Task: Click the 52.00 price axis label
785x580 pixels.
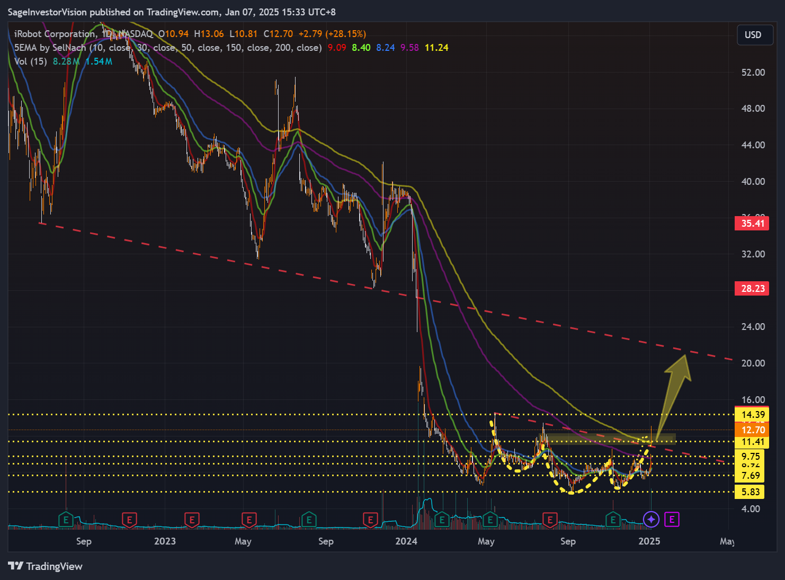Action: [753, 73]
